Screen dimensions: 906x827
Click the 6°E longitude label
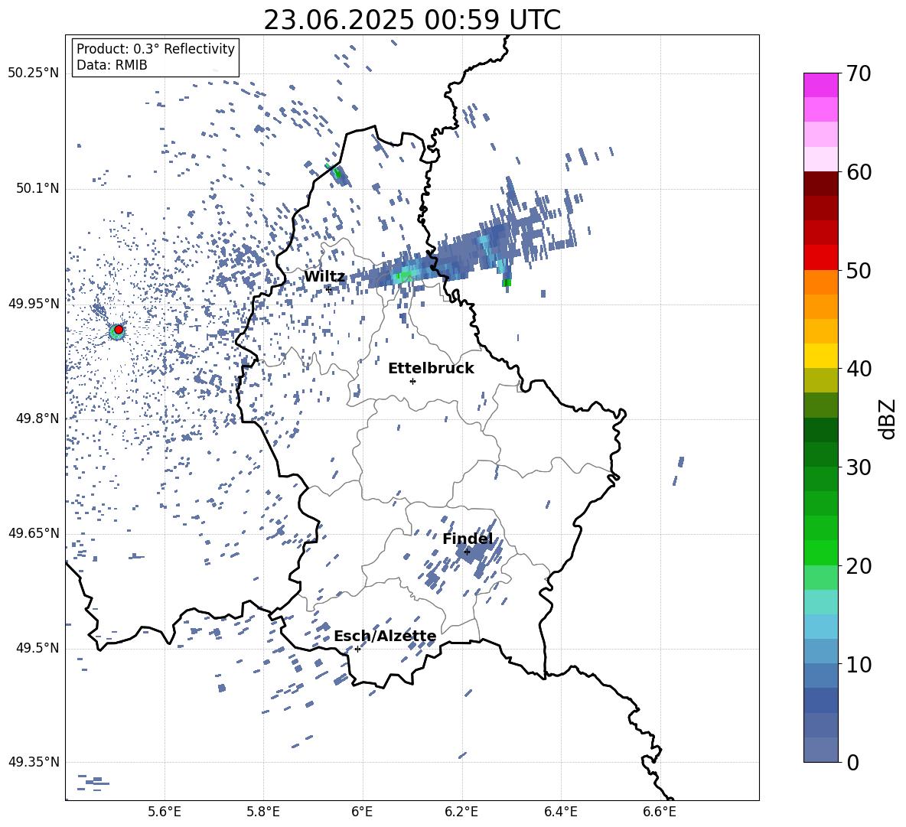pos(362,812)
